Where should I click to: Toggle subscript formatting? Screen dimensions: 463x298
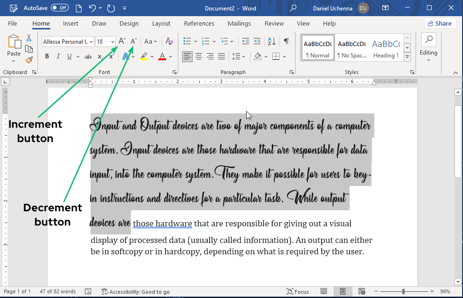coord(100,56)
